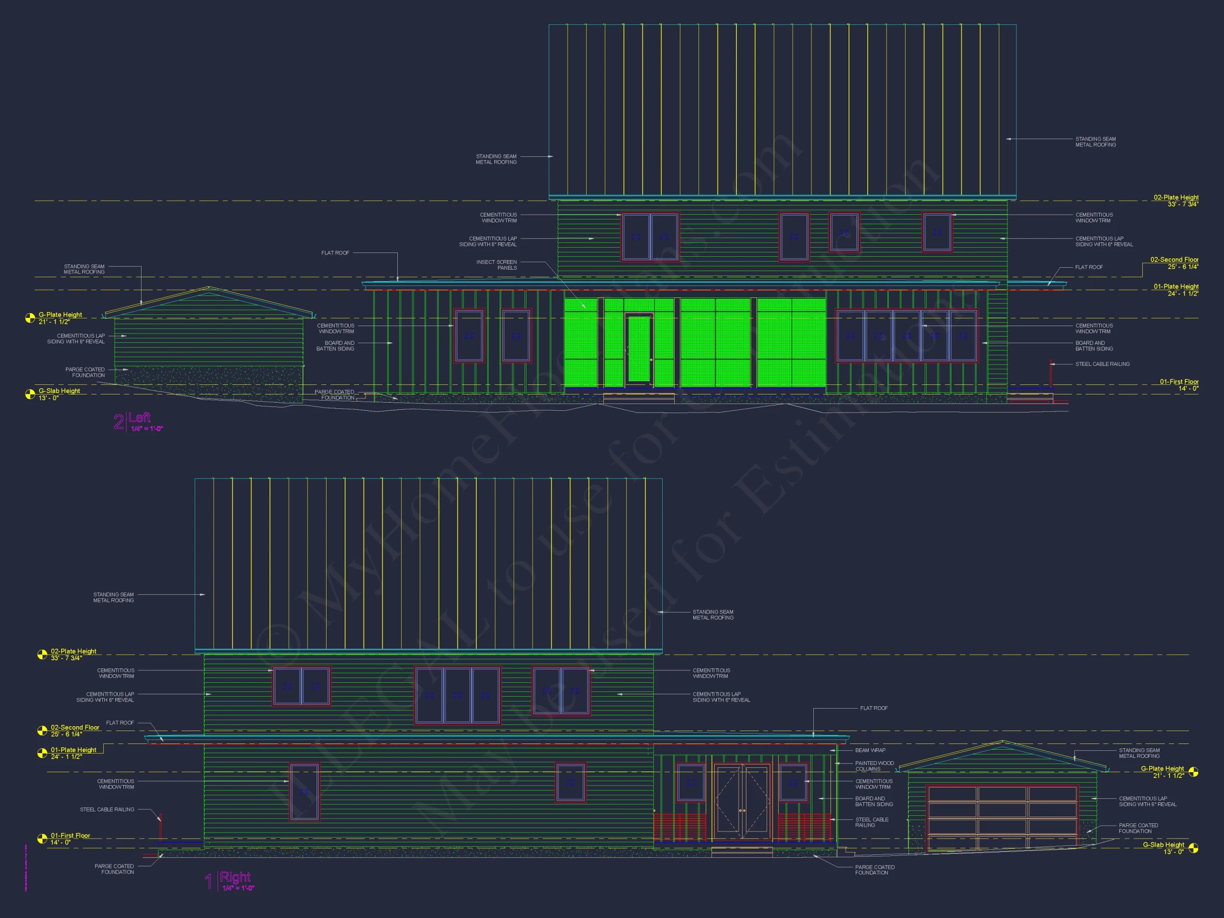Click the 01-First Floor 14' - 0" label in Left elevation
The width and height of the screenshot is (1224, 918).
(1179, 385)
